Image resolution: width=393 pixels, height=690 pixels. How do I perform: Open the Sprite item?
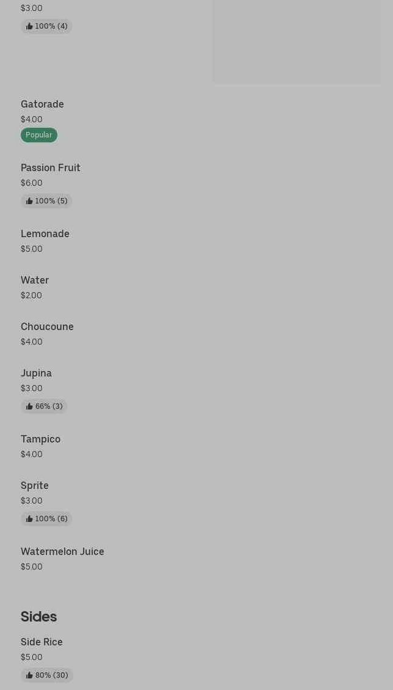coord(35,485)
